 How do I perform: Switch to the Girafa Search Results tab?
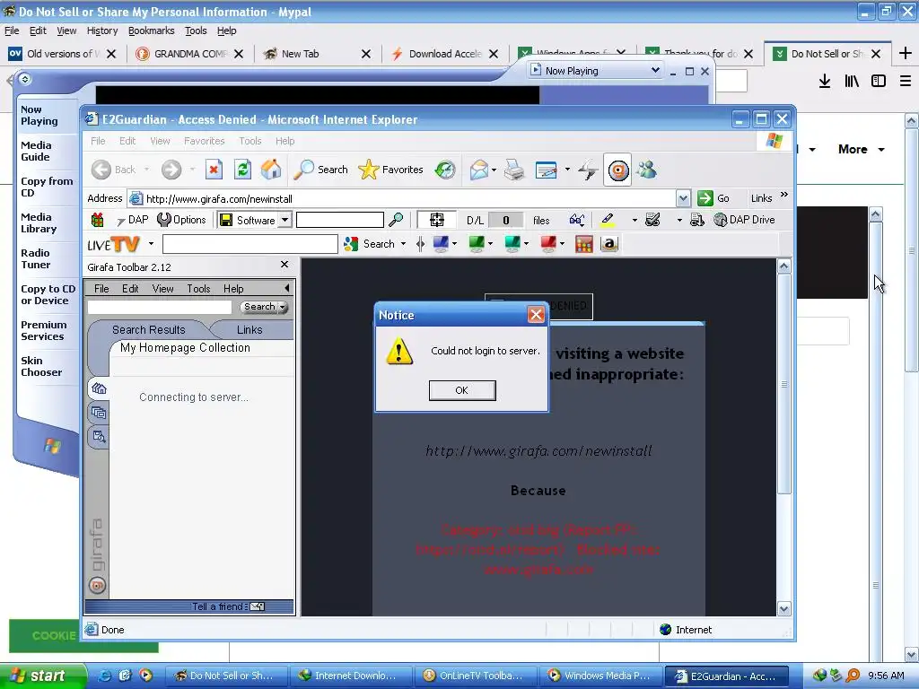[148, 330]
